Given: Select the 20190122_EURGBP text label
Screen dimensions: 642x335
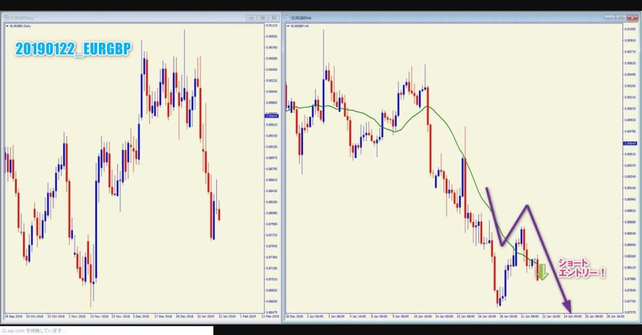Looking at the screenshot, I should [x=72, y=50].
